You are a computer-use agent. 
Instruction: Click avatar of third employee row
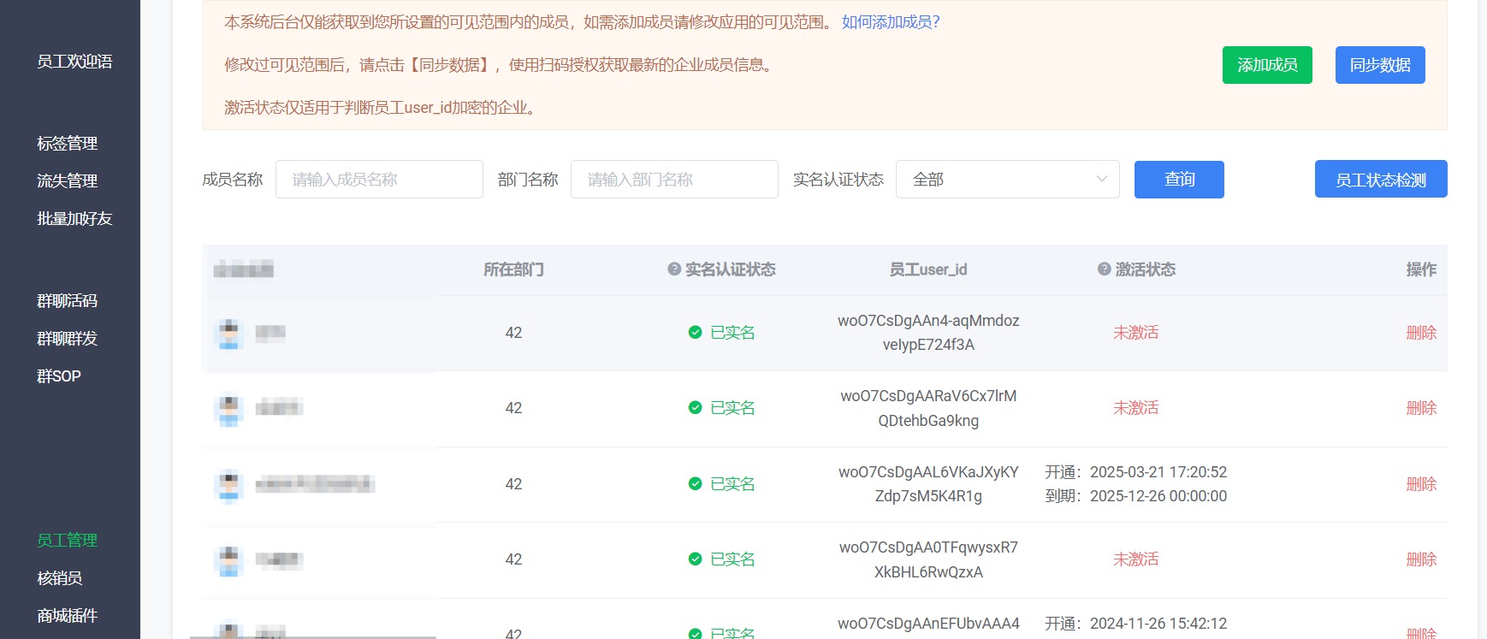tap(228, 485)
